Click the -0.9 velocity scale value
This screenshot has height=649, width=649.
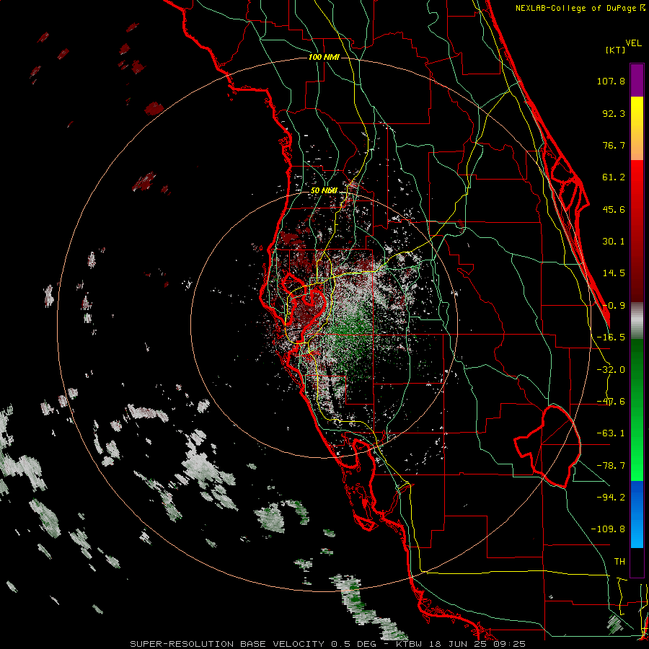tap(614, 306)
